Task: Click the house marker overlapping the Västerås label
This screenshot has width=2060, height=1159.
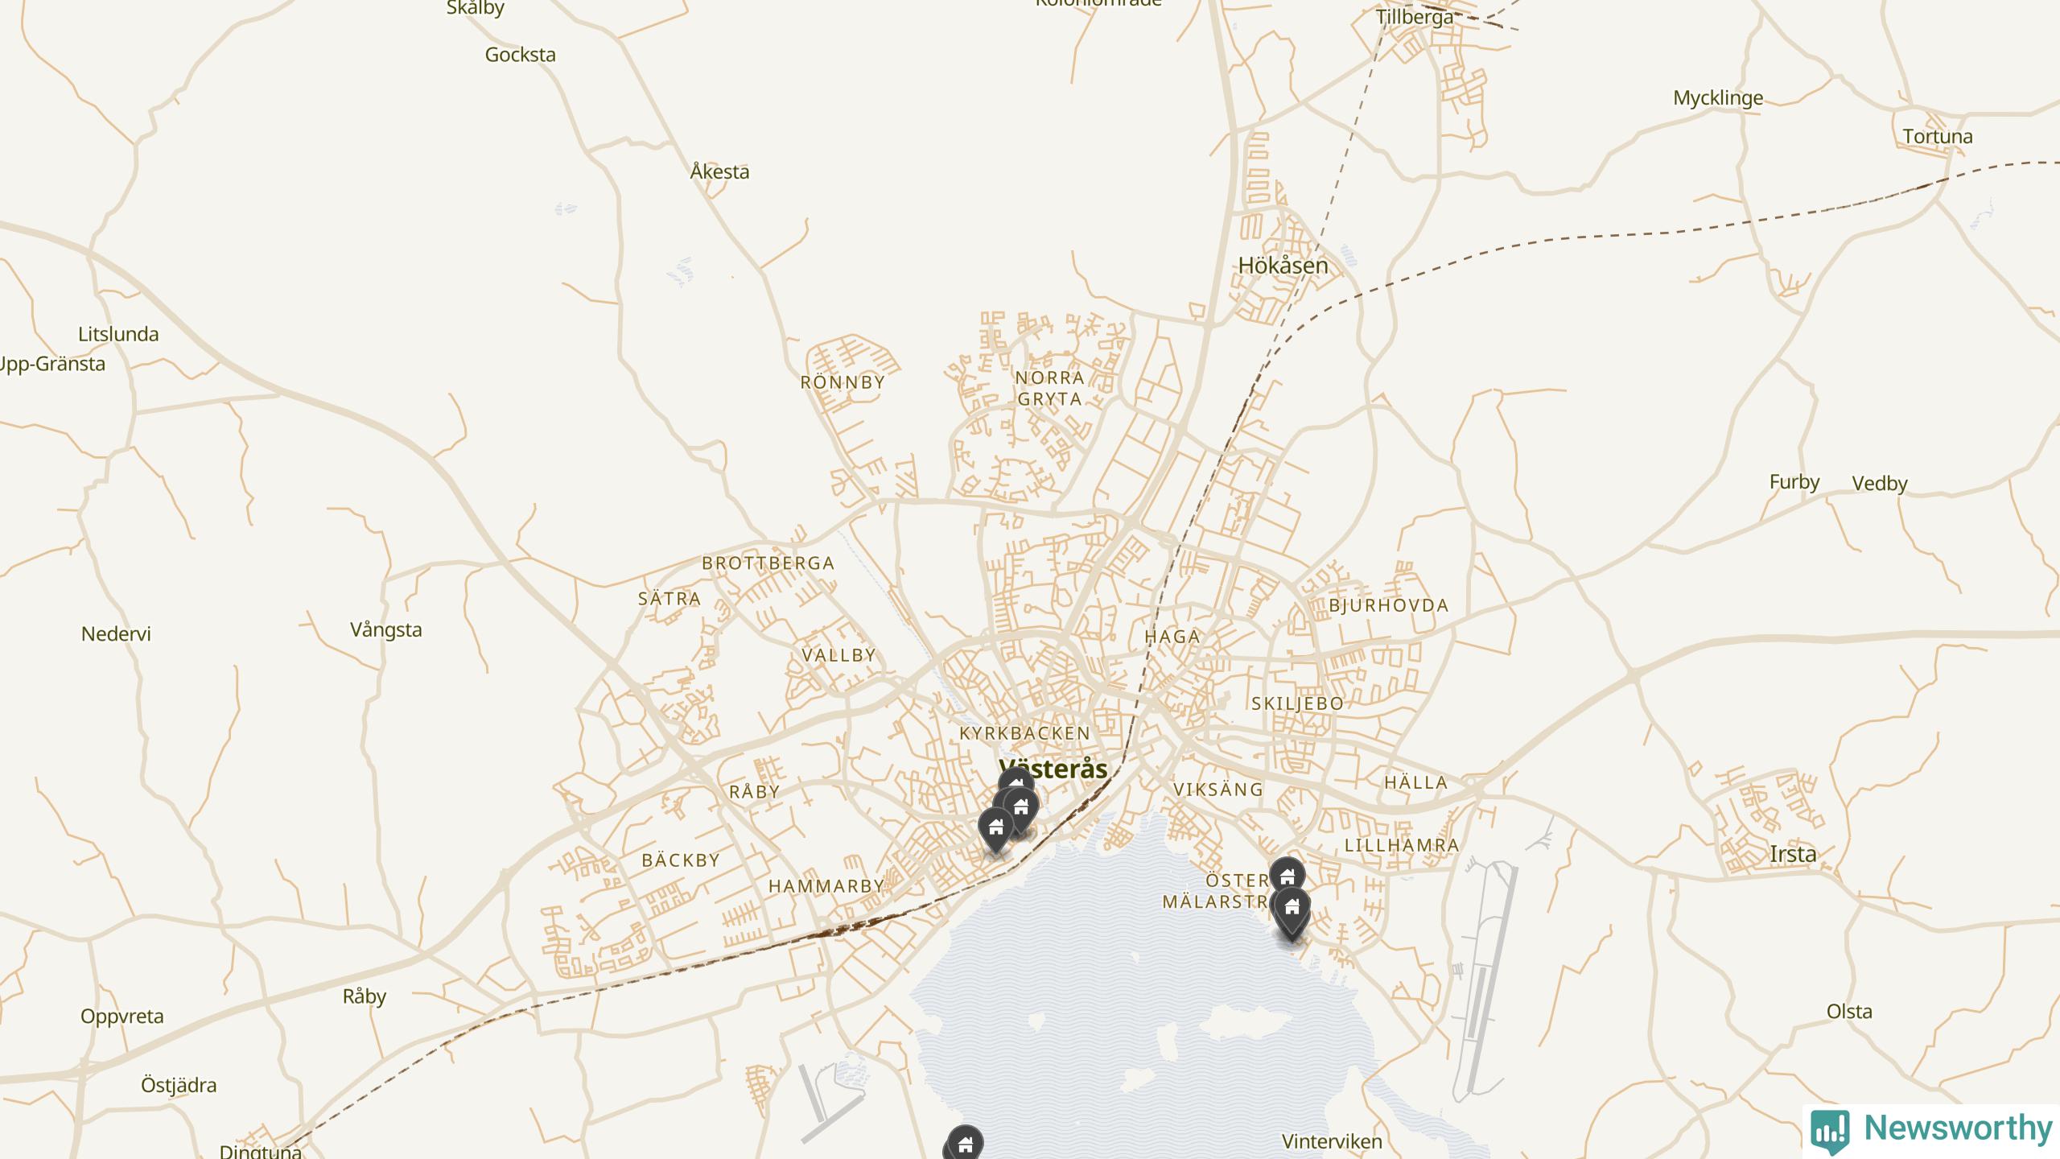Action: [x=1016, y=785]
